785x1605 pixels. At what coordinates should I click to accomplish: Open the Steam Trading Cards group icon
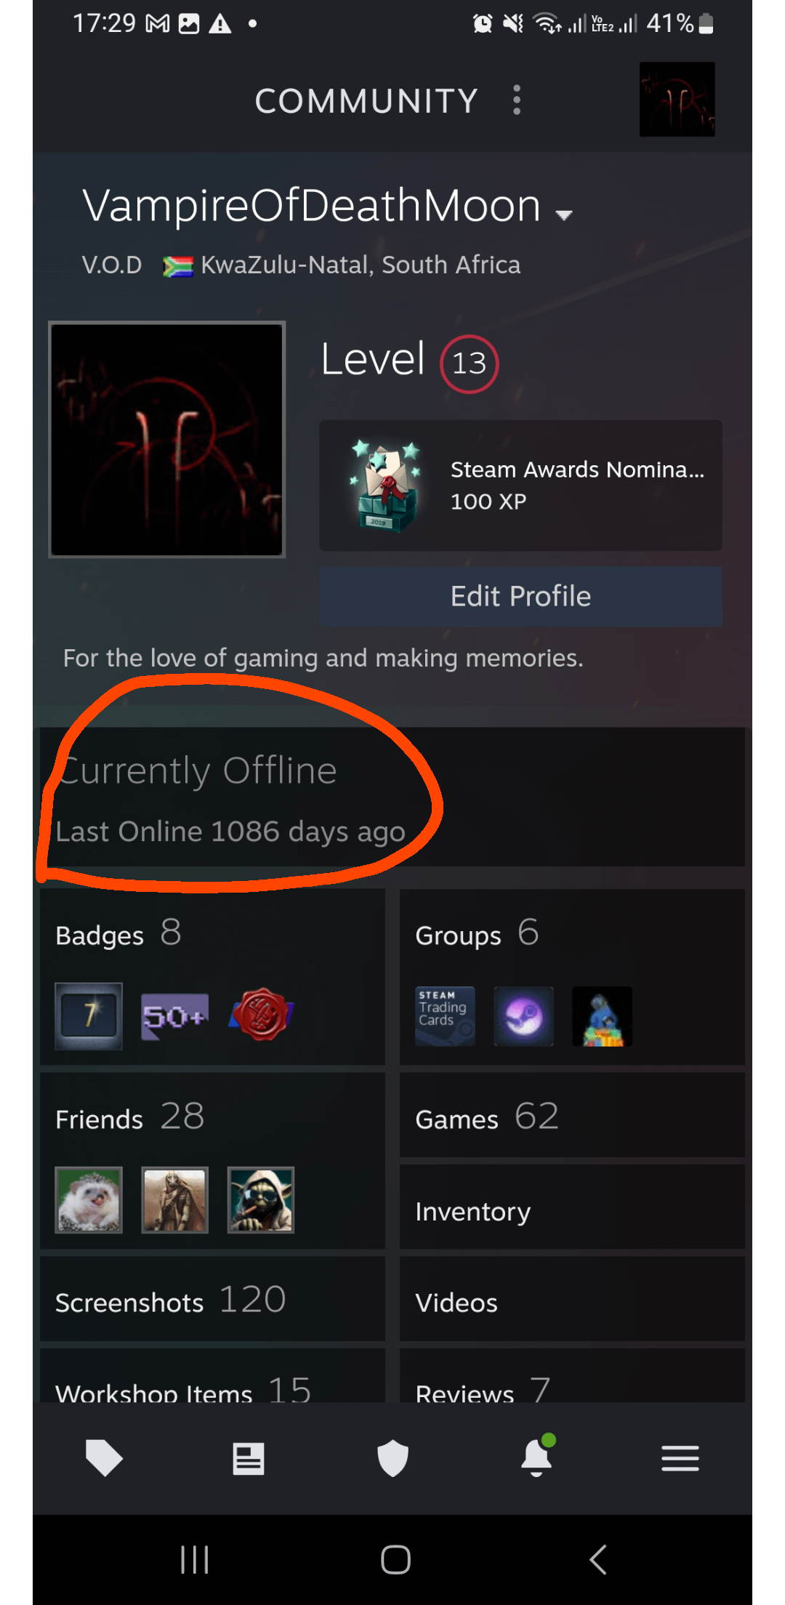445,1016
